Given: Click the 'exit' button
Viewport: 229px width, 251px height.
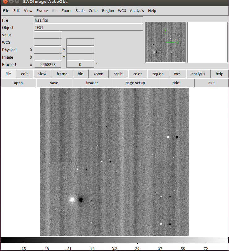Looking at the screenshot, I should 211,83.
